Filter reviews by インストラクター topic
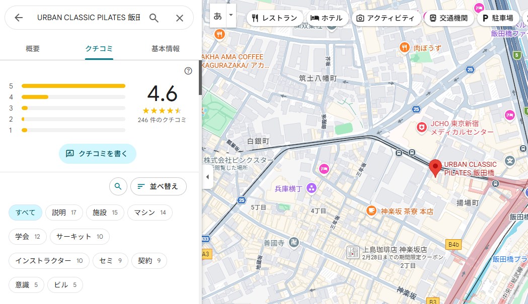 point(49,261)
